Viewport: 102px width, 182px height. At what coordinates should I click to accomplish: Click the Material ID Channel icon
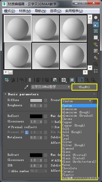(64, 80)
